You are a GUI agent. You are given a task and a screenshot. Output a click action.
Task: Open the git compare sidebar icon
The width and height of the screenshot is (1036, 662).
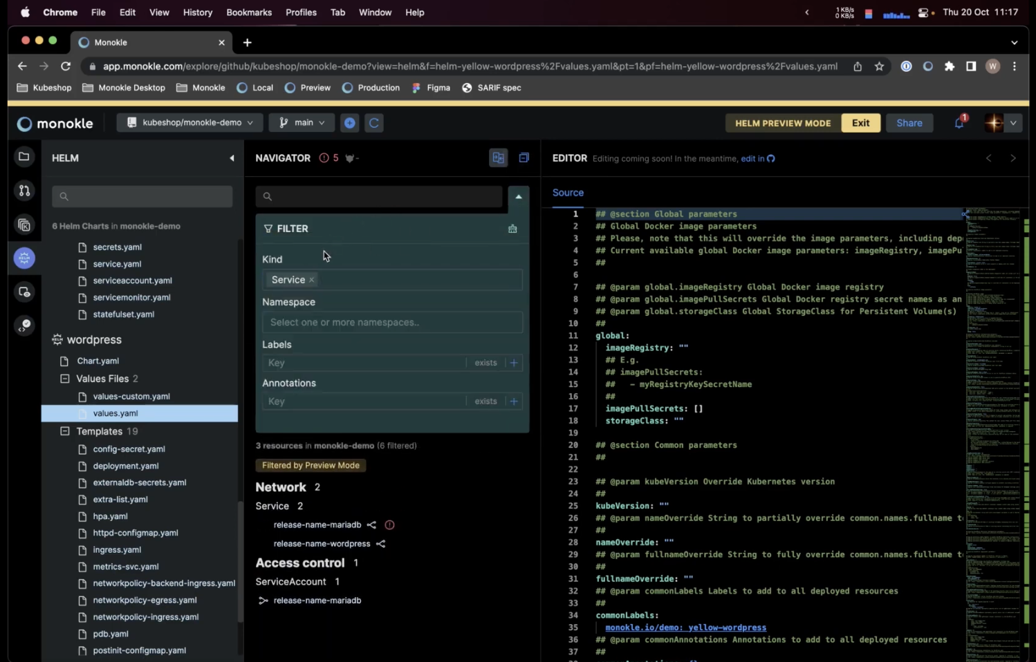click(24, 191)
